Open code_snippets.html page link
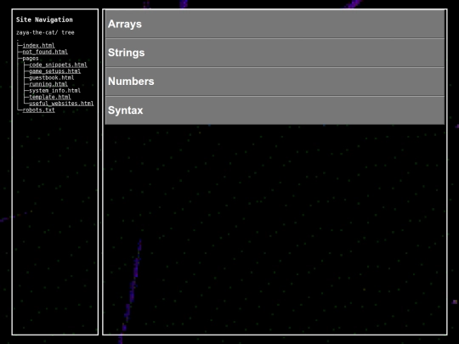The height and width of the screenshot is (344, 459). pos(58,65)
